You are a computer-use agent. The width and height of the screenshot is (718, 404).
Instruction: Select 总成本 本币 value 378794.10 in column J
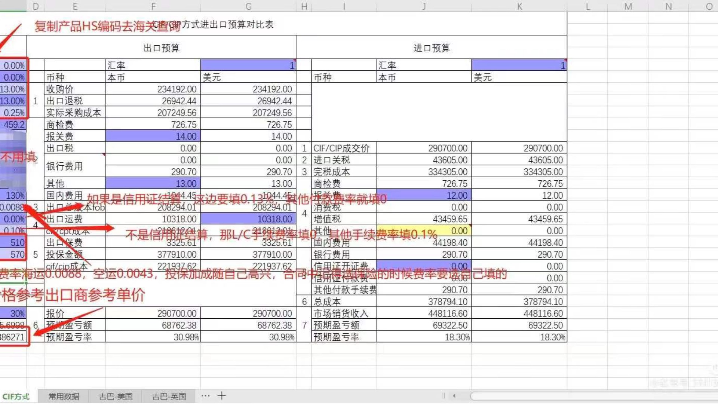(x=424, y=302)
